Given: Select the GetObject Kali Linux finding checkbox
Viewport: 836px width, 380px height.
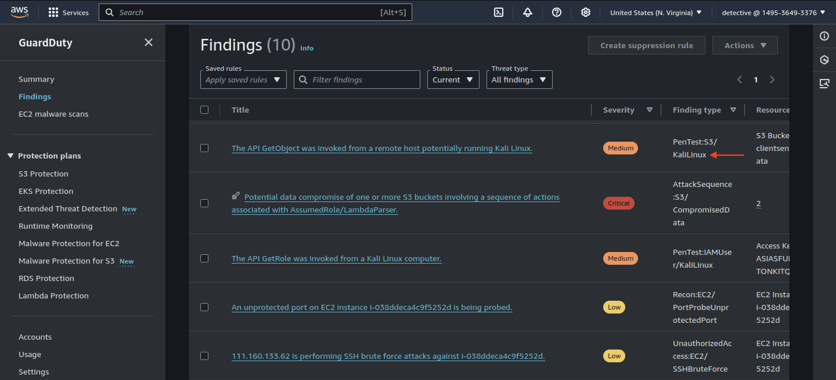Looking at the screenshot, I should [x=204, y=148].
